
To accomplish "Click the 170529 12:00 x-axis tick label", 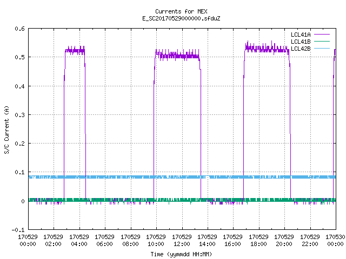I will (x=182, y=240).
